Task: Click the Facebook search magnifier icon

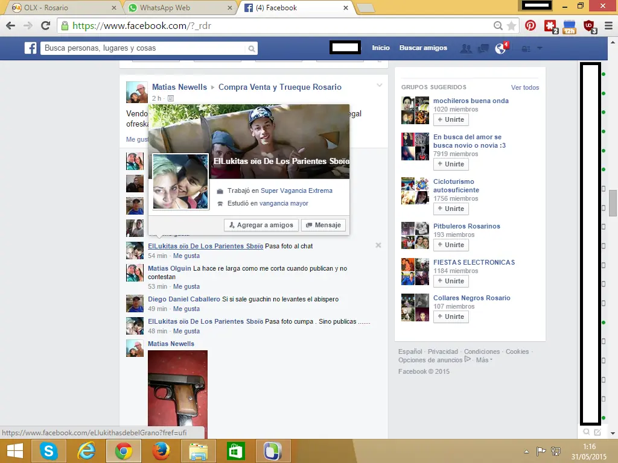Action: click(x=251, y=49)
